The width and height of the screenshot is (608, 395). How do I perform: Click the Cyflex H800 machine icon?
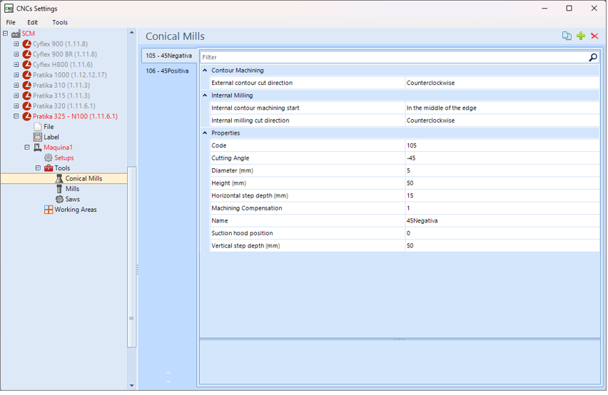click(26, 65)
